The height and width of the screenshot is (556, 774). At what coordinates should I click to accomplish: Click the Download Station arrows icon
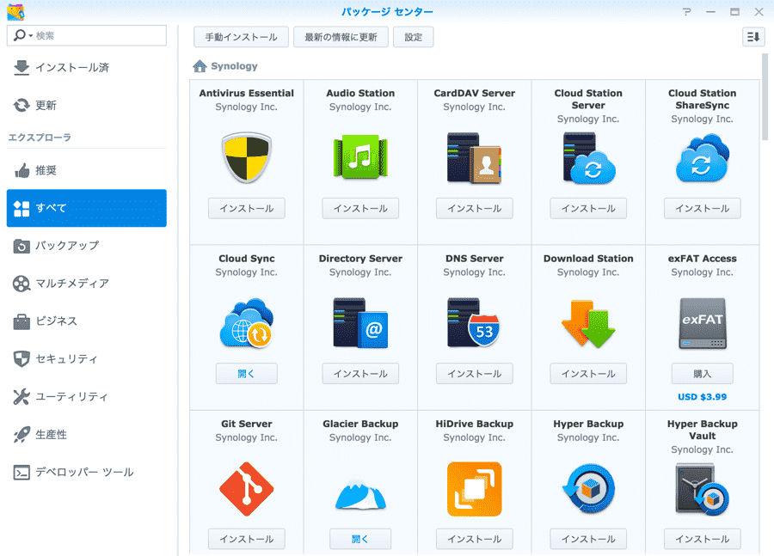pos(588,323)
